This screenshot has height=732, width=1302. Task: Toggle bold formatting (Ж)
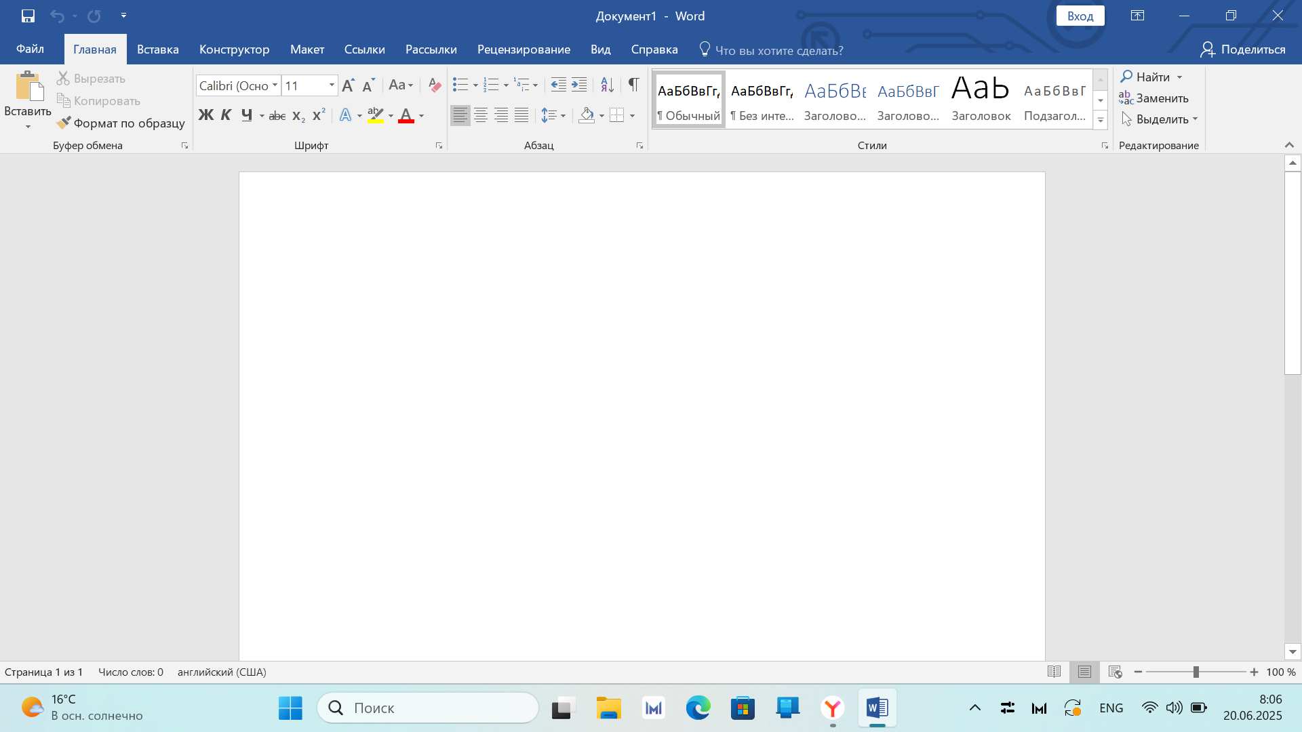tap(205, 115)
